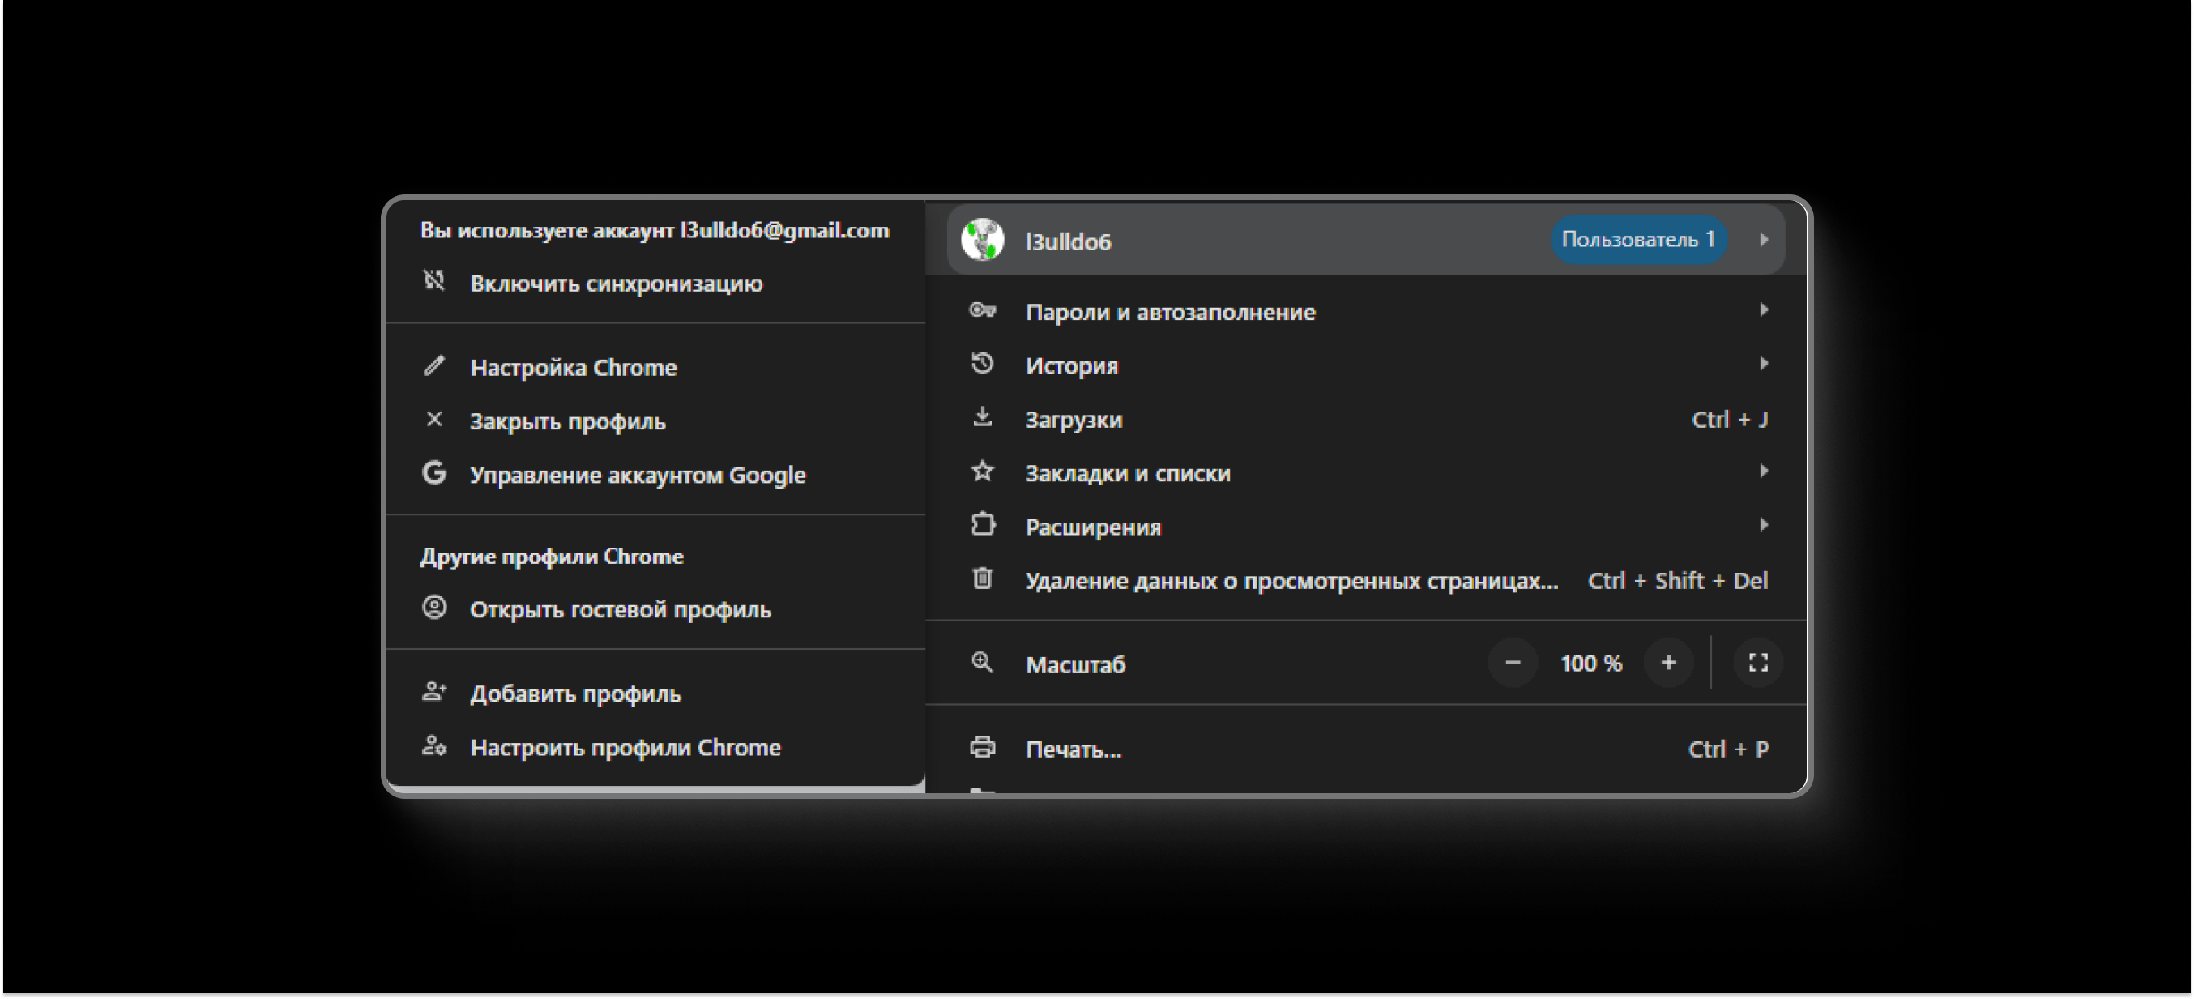This screenshot has height=999, width=2194.
Task: Expand the История submenu arrow
Action: 1765,365
